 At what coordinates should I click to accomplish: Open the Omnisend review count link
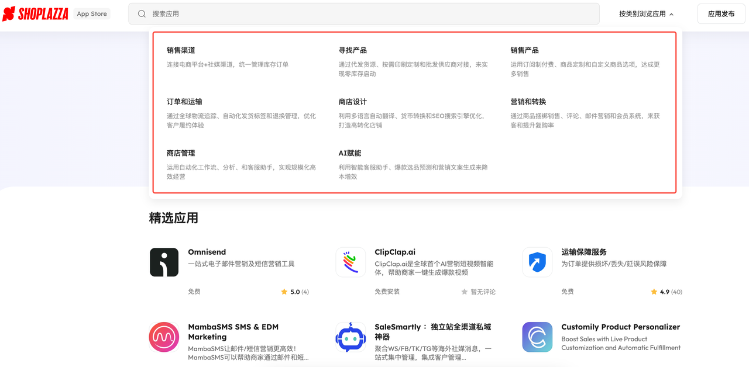pos(304,291)
